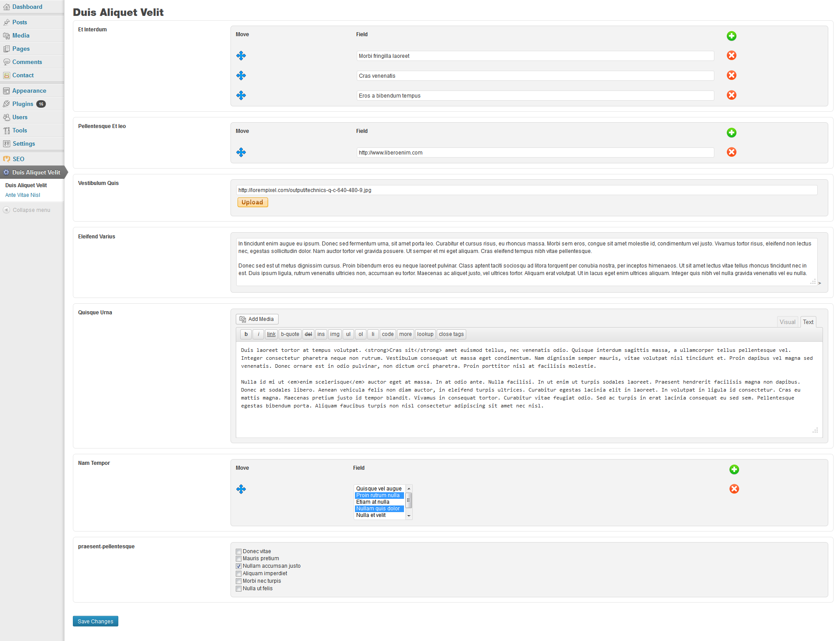
Task: Click the move handle in Nam Tempor
Action: tap(241, 489)
